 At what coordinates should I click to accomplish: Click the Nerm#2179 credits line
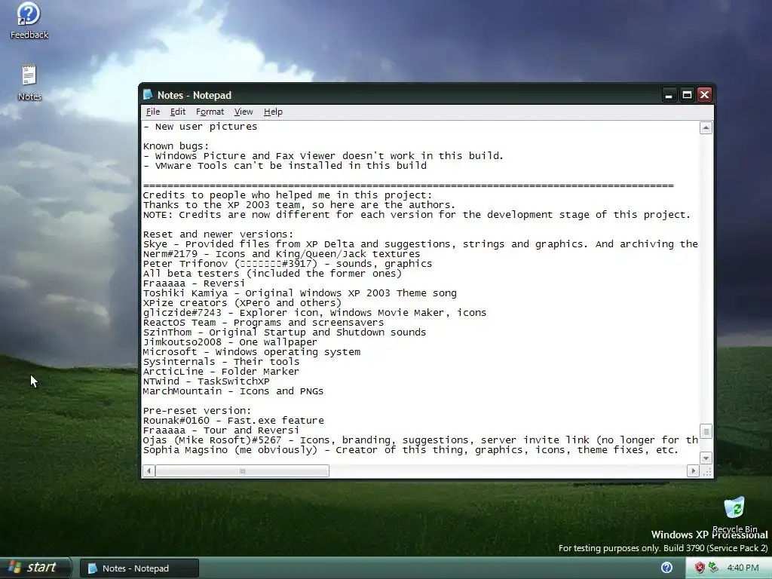point(282,254)
